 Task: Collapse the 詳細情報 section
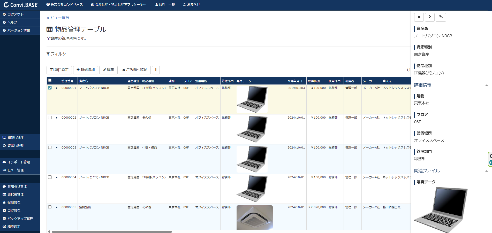point(486,85)
